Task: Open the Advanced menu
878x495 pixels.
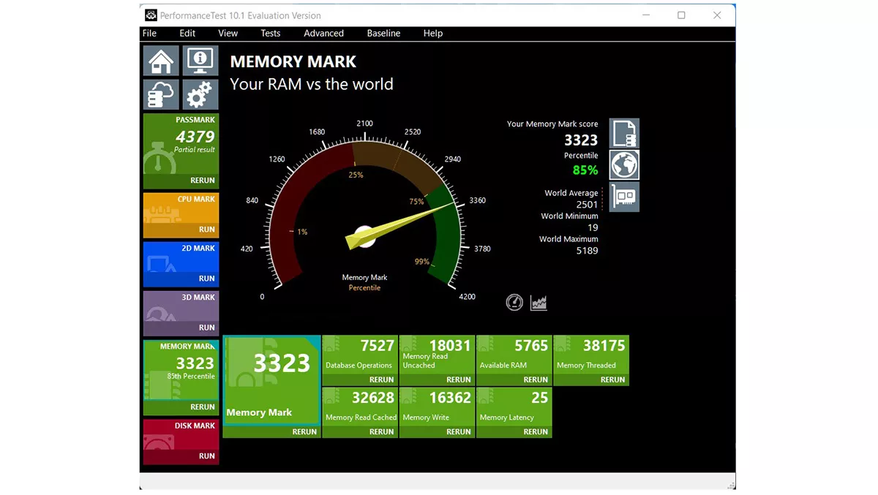Action: 323,33
